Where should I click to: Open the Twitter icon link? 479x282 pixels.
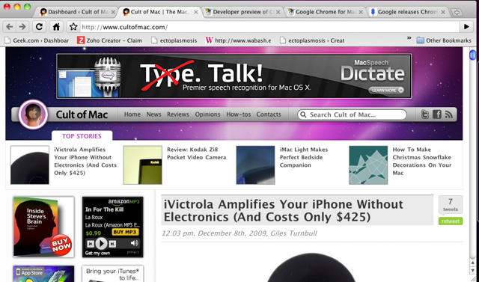pyautogui.click(x=425, y=114)
